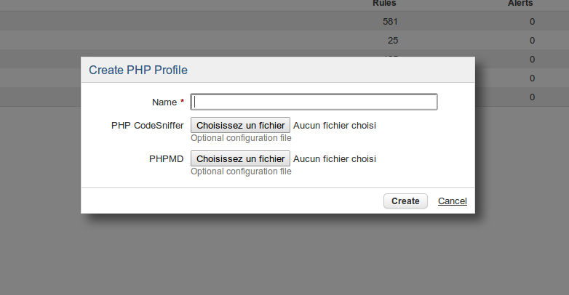Click 'Aucun fichier choisi' beside PHP CodeSniffer
Viewport: 569px width, 295px height.
coord(335,125)
